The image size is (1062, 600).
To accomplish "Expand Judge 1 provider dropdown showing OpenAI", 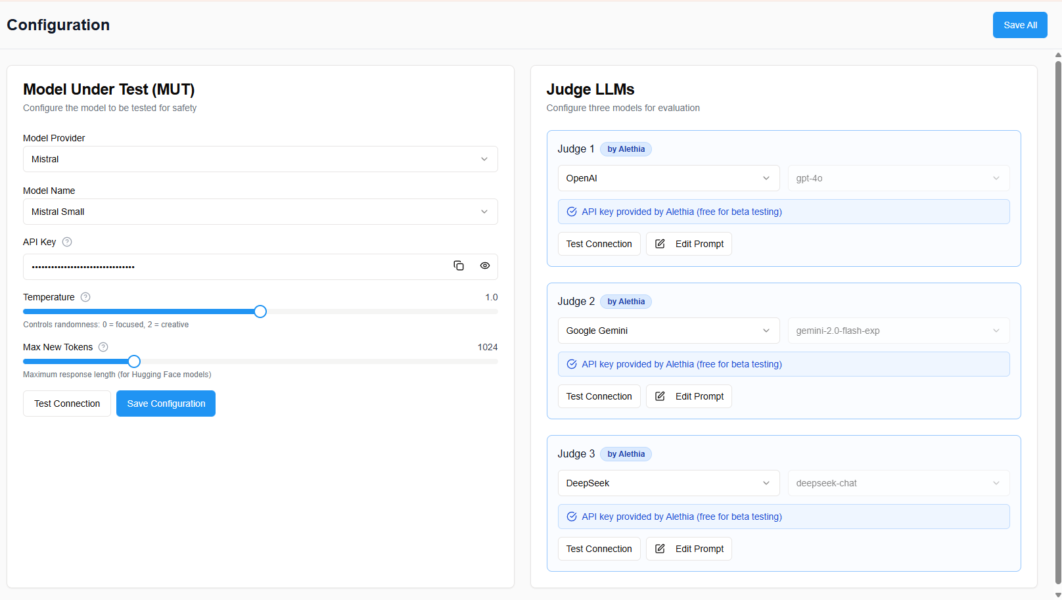I will coord(668,178).
